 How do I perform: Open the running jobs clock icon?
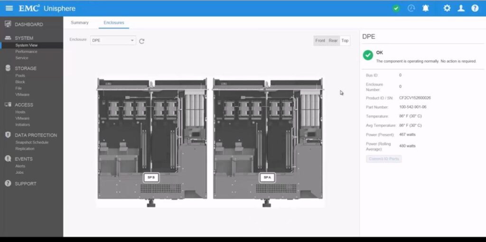pyautogui.click(x=411, y=9)
